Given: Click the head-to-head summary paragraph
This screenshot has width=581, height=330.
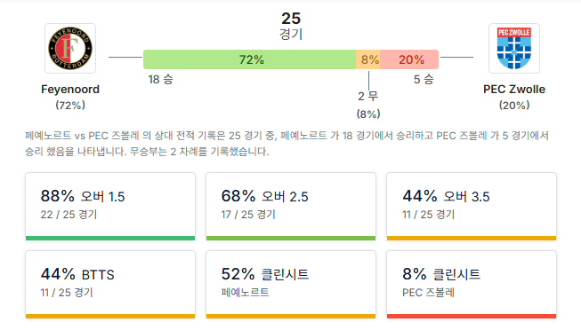Looking at the screenshot, I should coord(286,144).
